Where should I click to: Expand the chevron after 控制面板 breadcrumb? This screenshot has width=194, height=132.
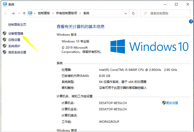53,13
